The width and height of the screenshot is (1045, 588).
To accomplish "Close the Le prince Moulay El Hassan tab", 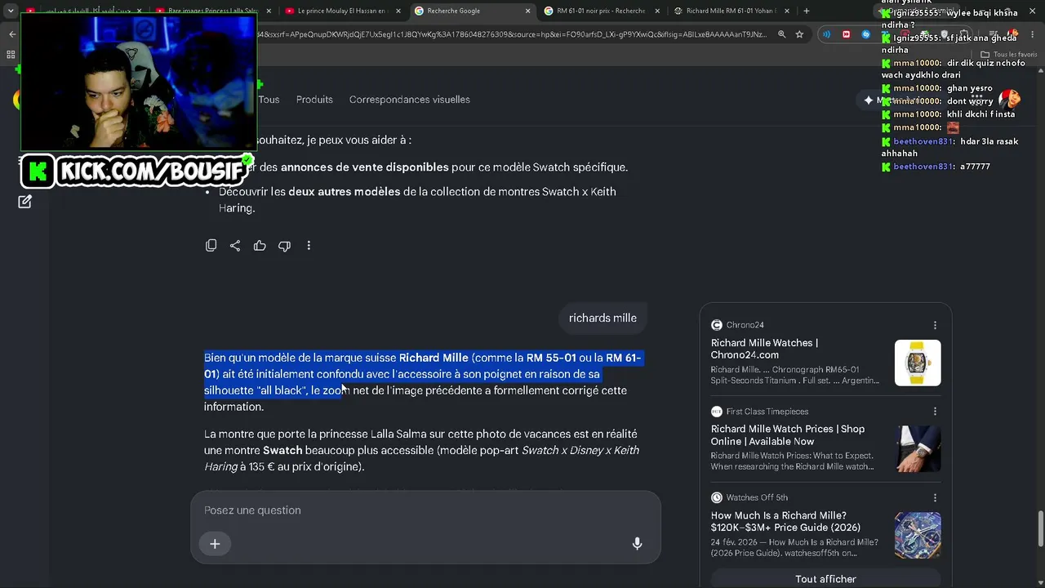I will pos(398,11).
